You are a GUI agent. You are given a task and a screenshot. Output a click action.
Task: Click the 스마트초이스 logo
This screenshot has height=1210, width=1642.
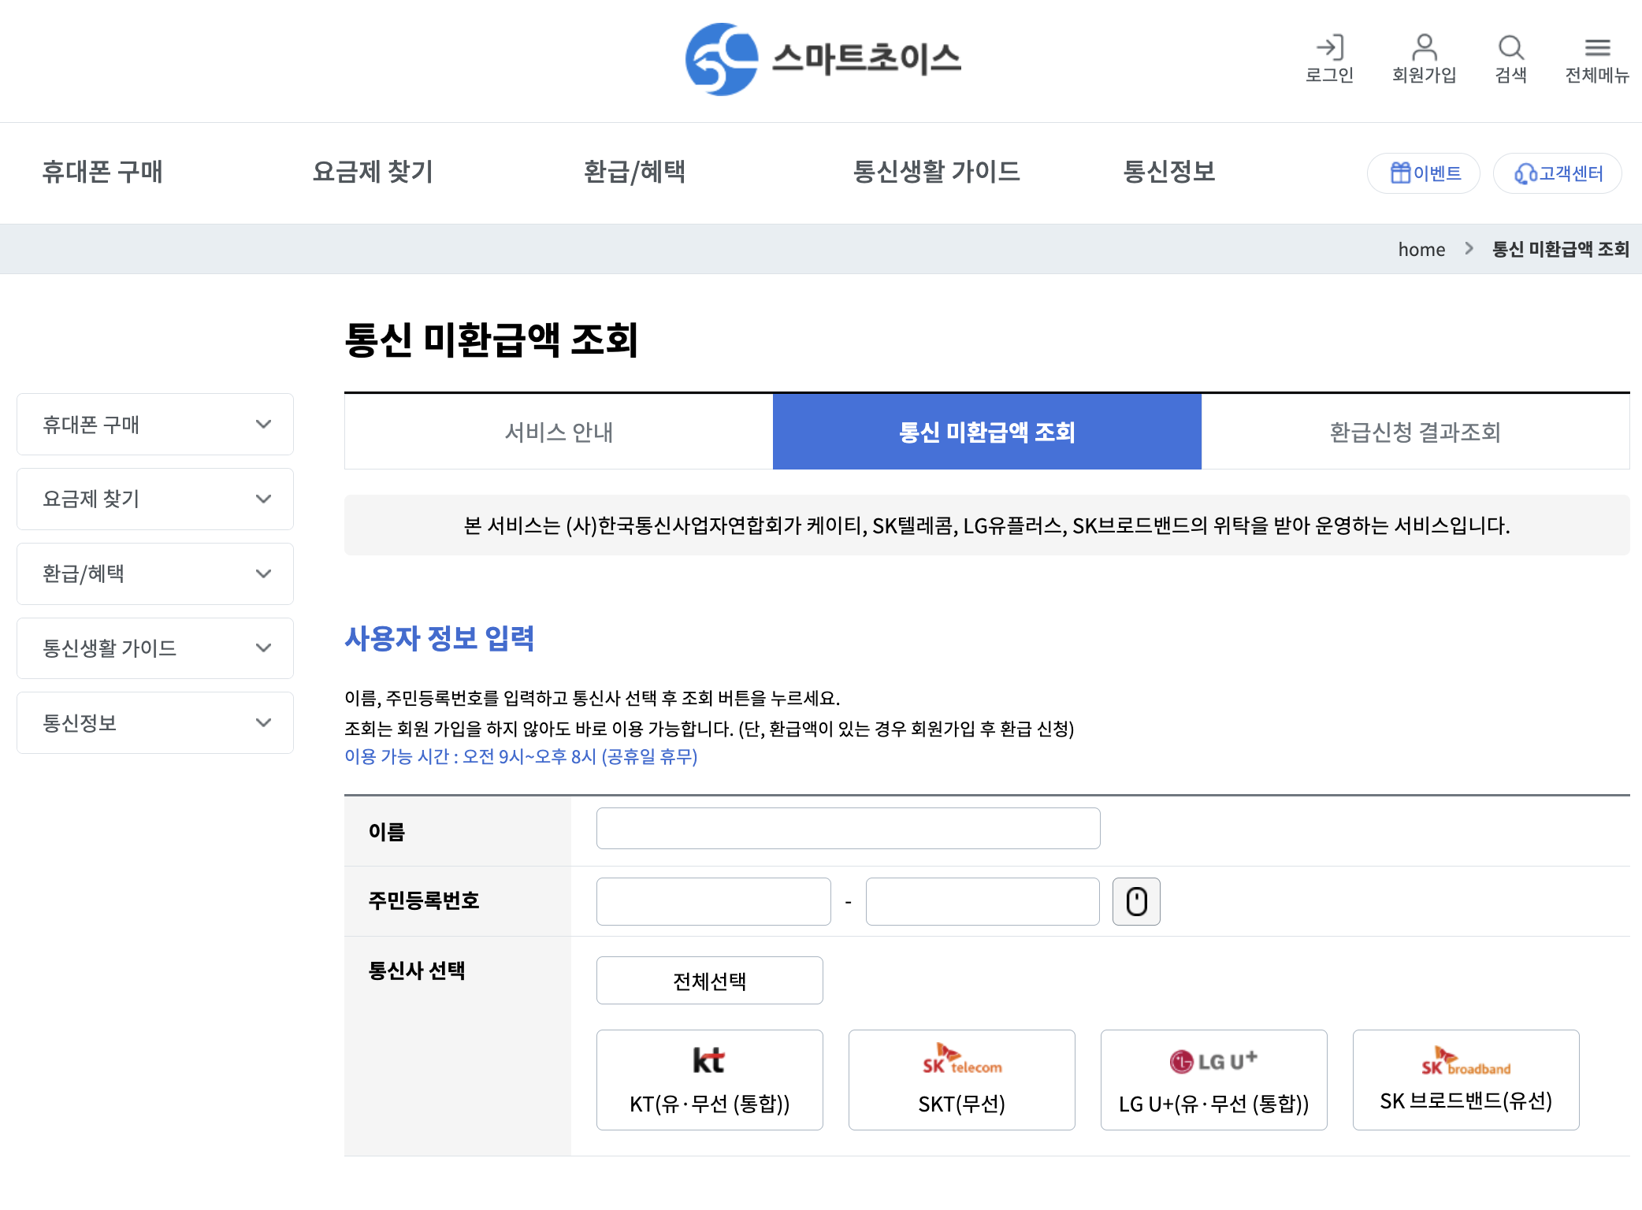coord(823,59)
